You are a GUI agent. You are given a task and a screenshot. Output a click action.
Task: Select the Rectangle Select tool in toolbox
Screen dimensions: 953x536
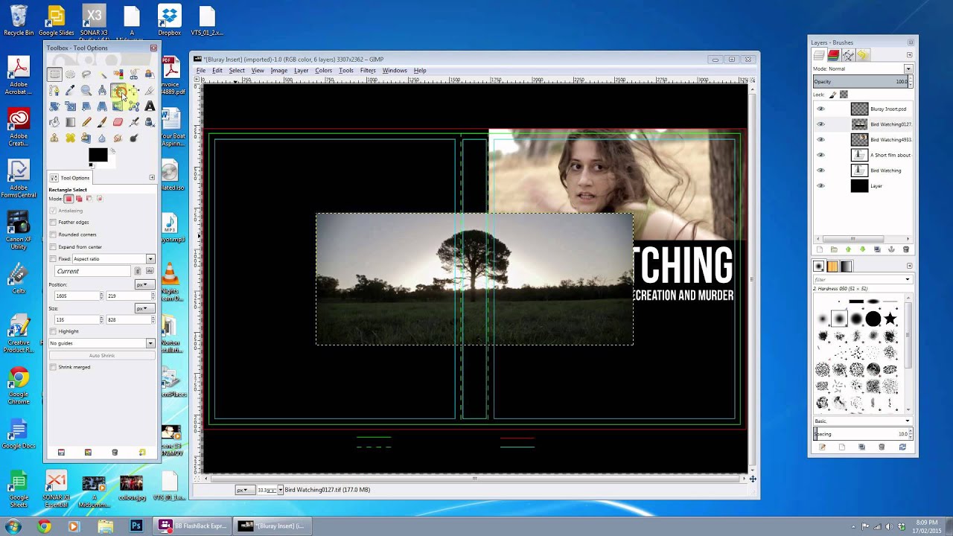[54, 74]
